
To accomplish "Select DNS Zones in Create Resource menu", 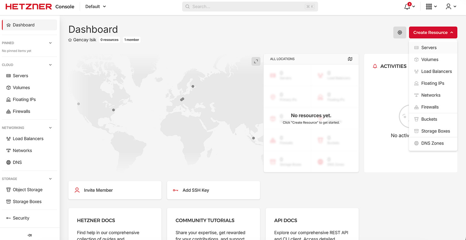I will 433,143.
